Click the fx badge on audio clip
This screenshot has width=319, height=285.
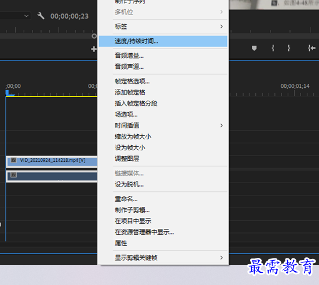point(14,175)
